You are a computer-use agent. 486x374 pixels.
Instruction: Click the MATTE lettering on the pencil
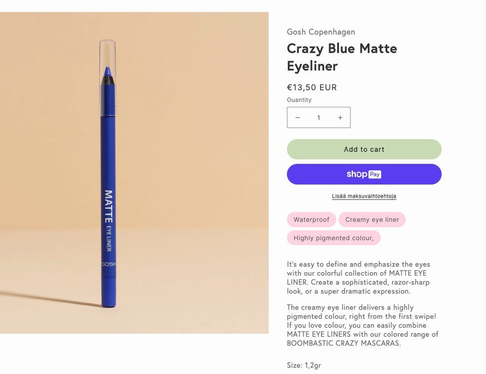tap(108, 206)
